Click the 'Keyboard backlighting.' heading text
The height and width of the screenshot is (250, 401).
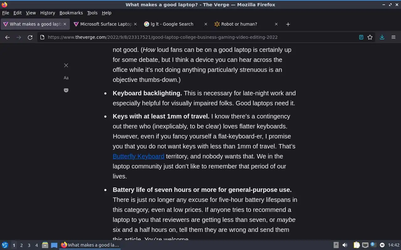pyautogui.click(x=147, y=93)
